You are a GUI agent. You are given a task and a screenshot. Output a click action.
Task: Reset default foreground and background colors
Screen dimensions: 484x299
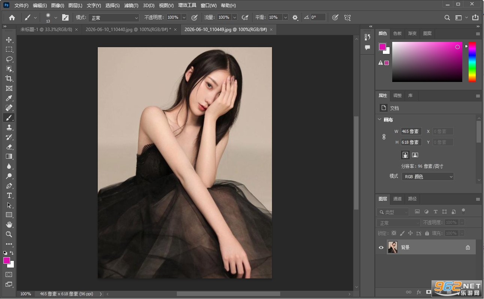[5, 253]
